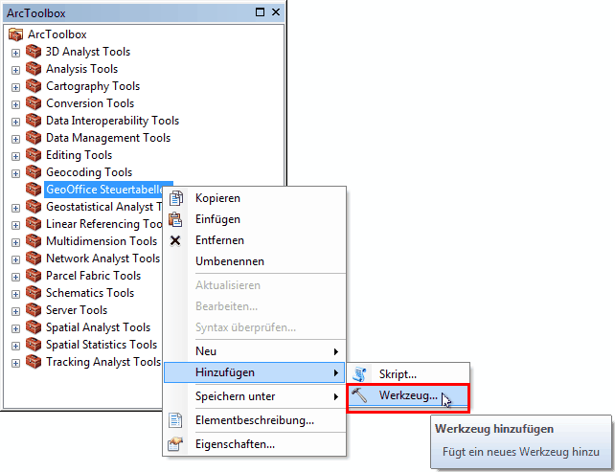
Task: Select Umbenennen in the context menu
Action: point(230,261)
